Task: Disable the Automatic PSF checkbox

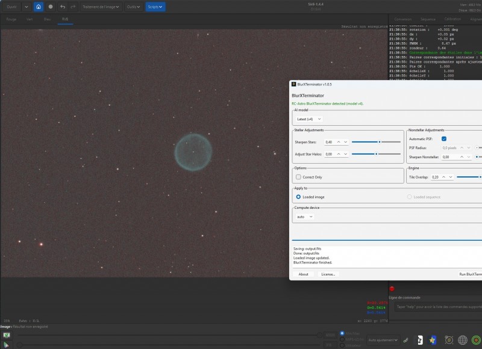Action: pos(444,139)
